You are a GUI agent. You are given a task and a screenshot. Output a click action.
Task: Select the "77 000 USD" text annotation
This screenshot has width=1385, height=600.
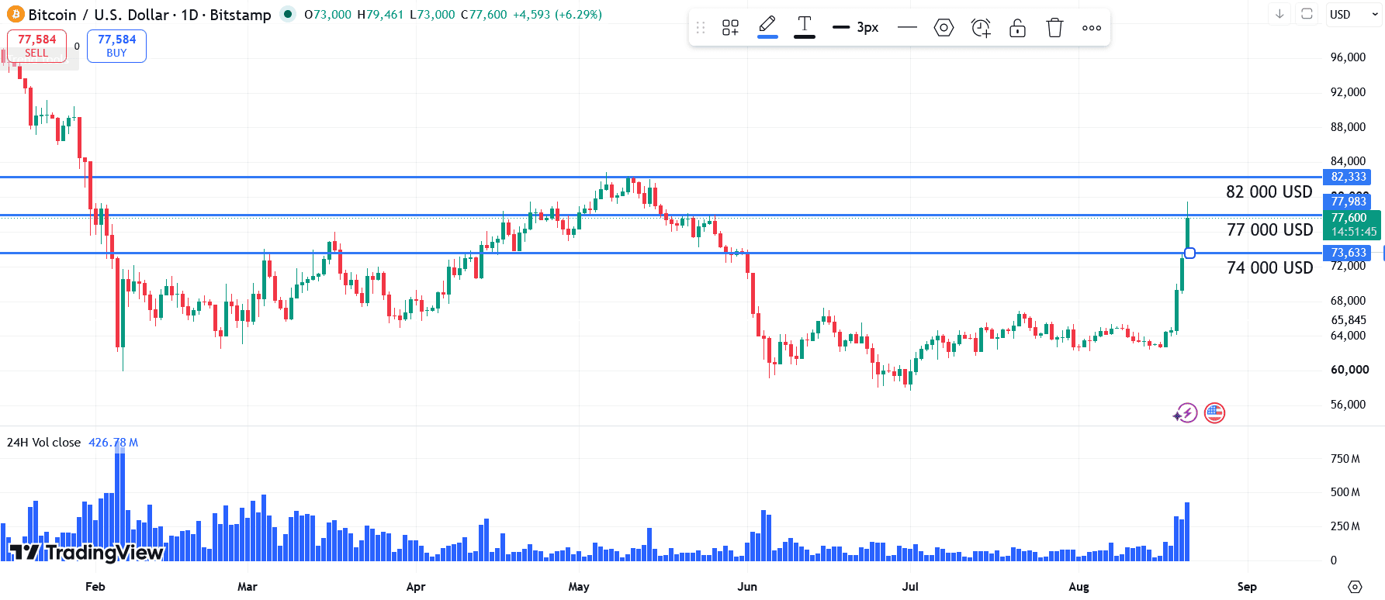(x=1269, y=230)
